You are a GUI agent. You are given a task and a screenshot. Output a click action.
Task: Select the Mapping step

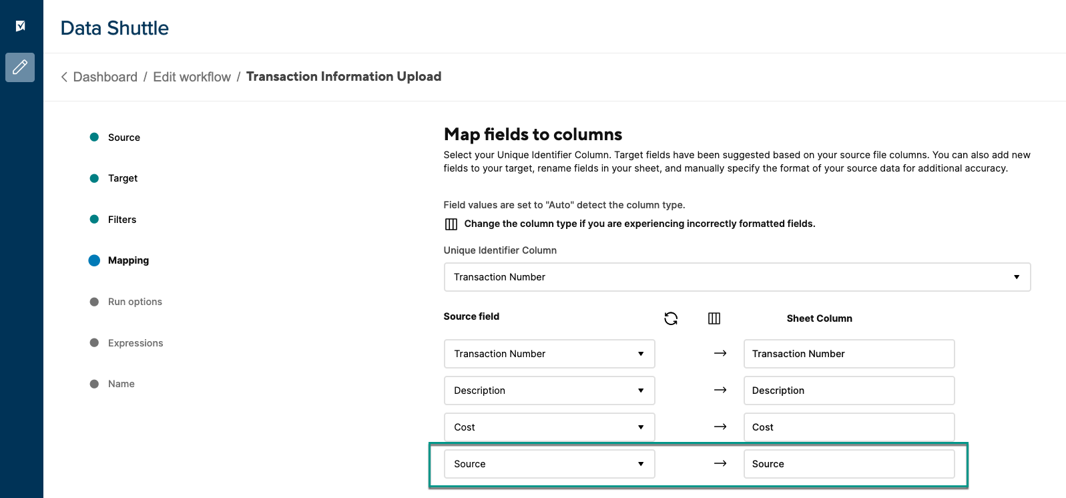[128, 260]
